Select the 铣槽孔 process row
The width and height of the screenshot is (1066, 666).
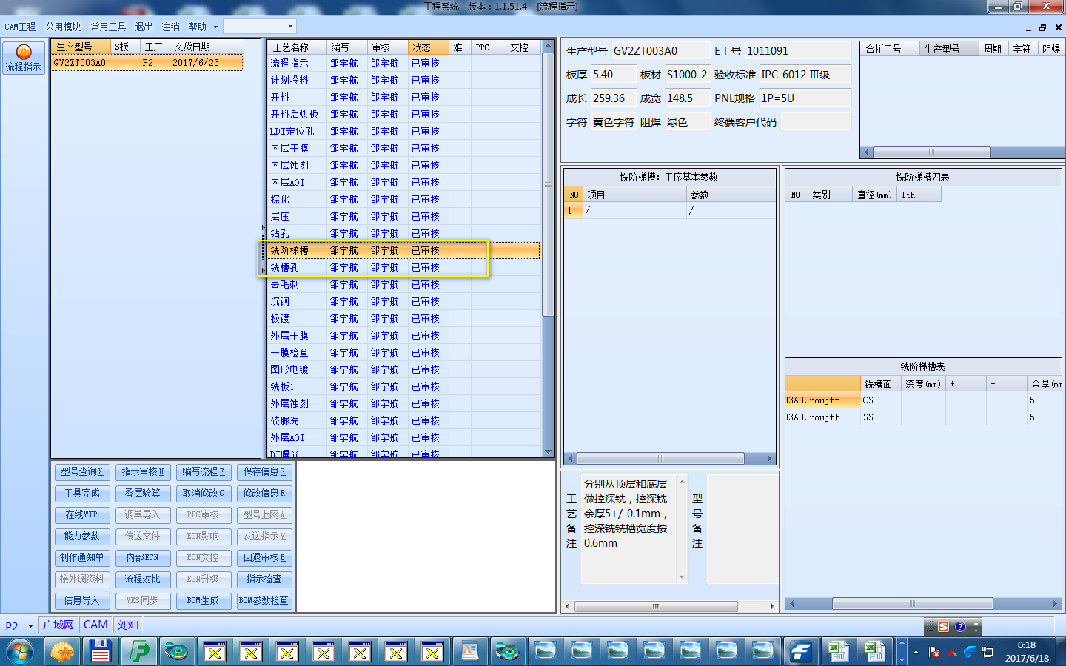[404, 268]
